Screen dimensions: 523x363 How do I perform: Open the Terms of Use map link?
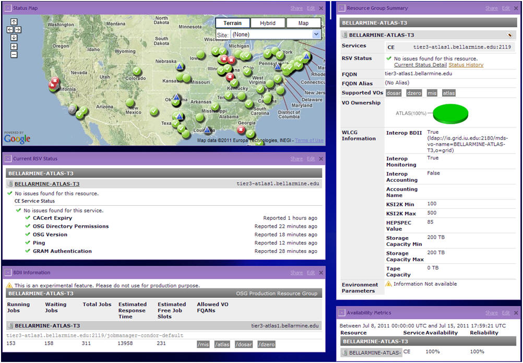click(309, 140)
